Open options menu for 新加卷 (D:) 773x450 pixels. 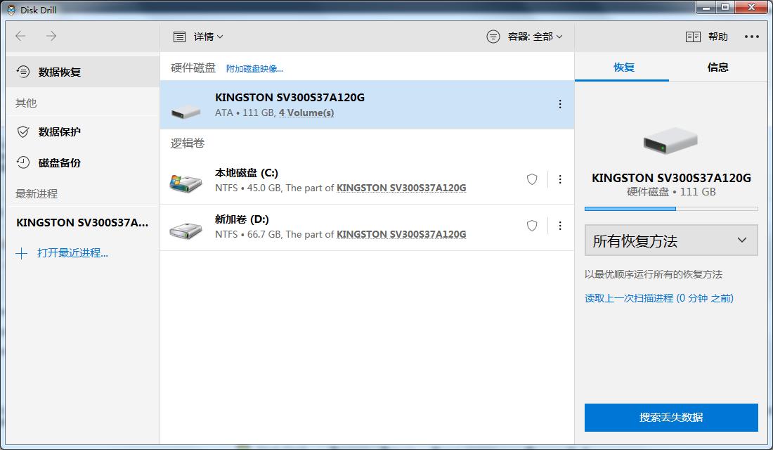click(559, 226)
